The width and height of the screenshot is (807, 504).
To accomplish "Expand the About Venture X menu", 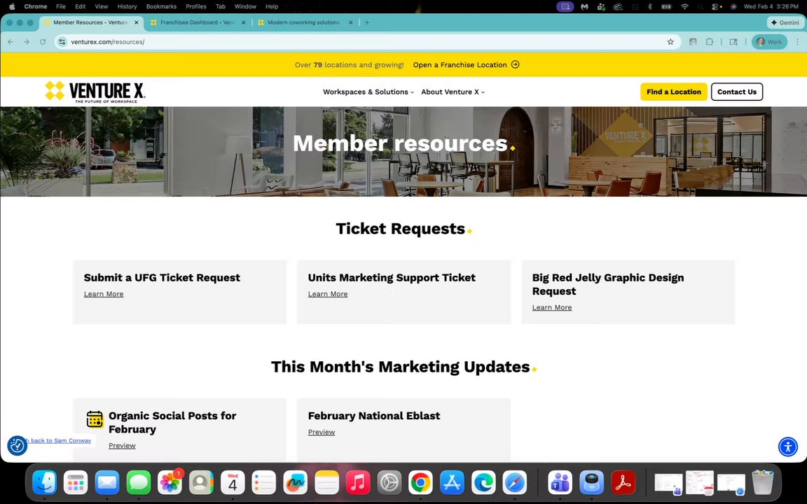I will (453, 92).
